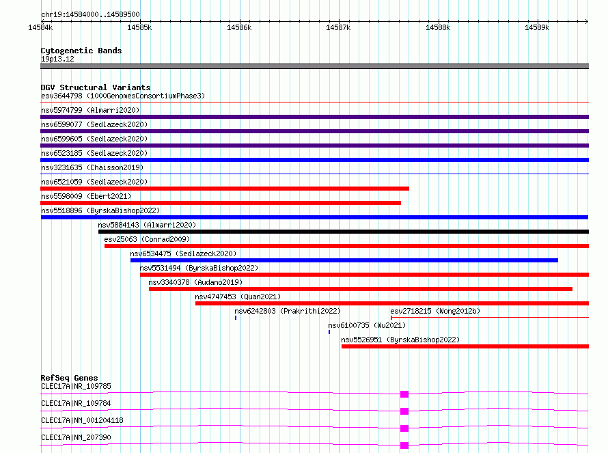Click the 14588k ruler tick label
This screenshot has height=453, width=608.
point(438,27)
